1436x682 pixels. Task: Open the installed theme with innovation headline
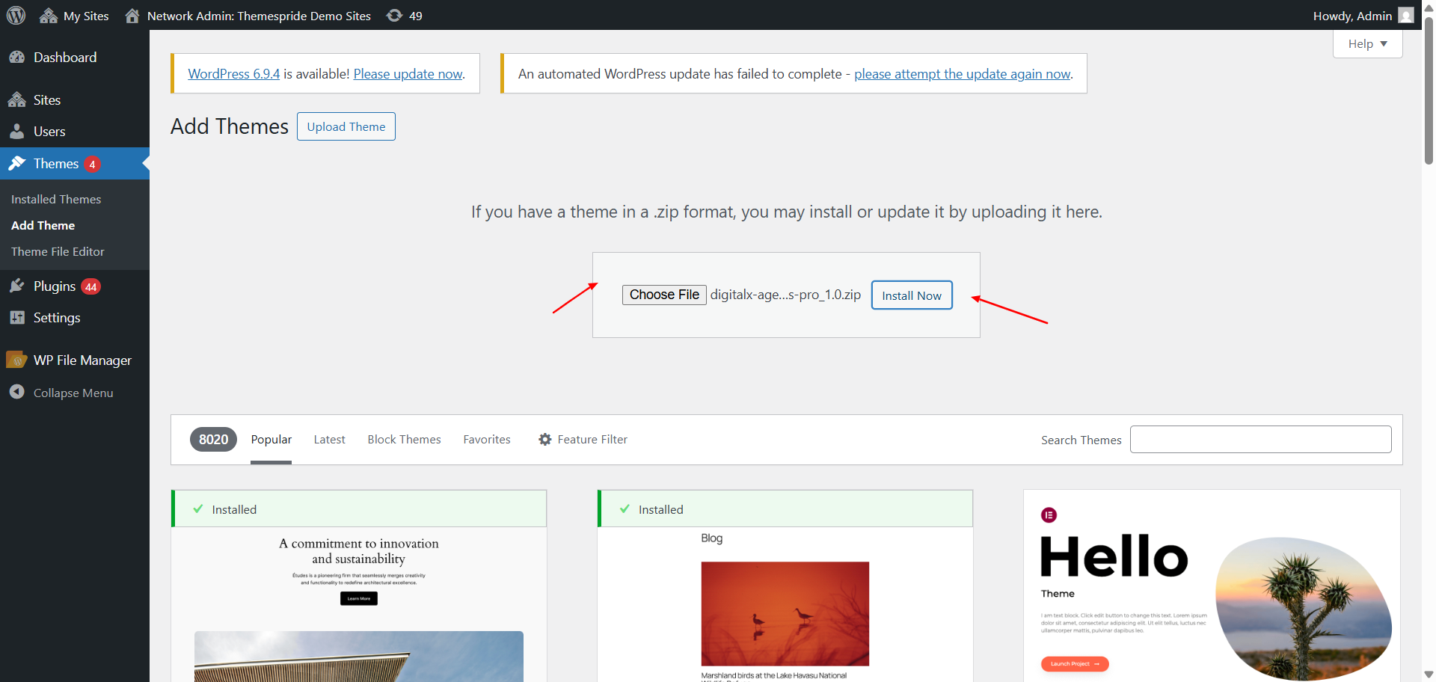point(359,604)
